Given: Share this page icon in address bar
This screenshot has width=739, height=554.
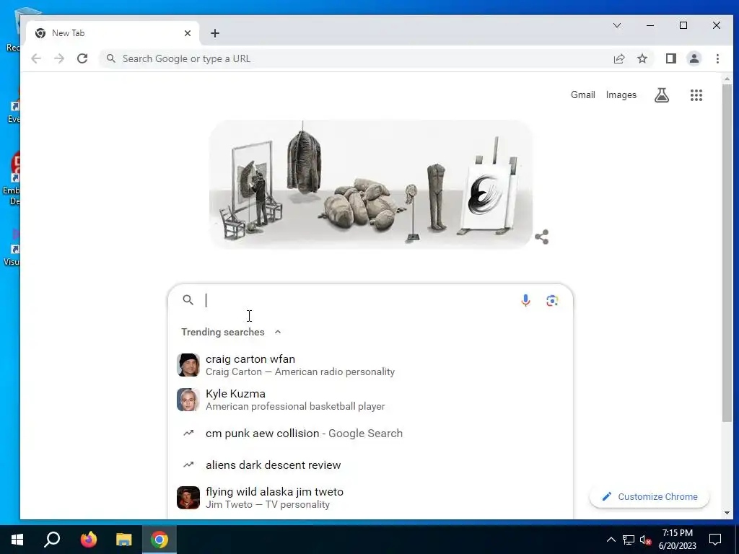Looking at the screenshot, I should click(619, 58).
